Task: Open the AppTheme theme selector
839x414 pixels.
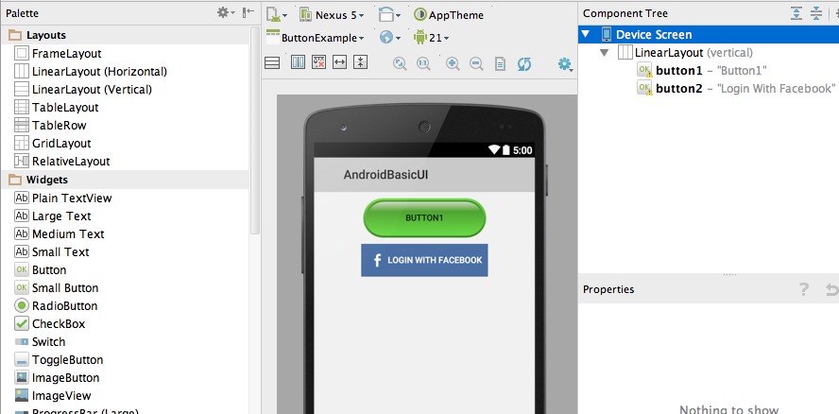Action: pos(448,15)
